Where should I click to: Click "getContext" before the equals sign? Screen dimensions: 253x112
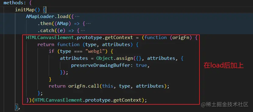[x=119, y=38]
